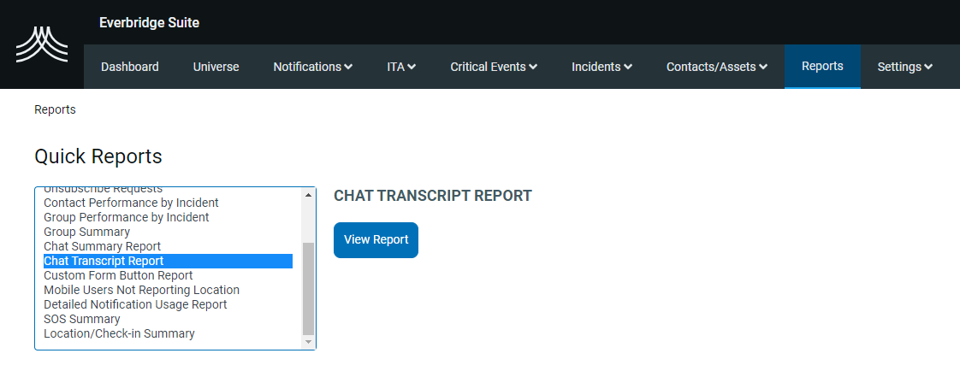Choose Group Summary from the list

86,232
